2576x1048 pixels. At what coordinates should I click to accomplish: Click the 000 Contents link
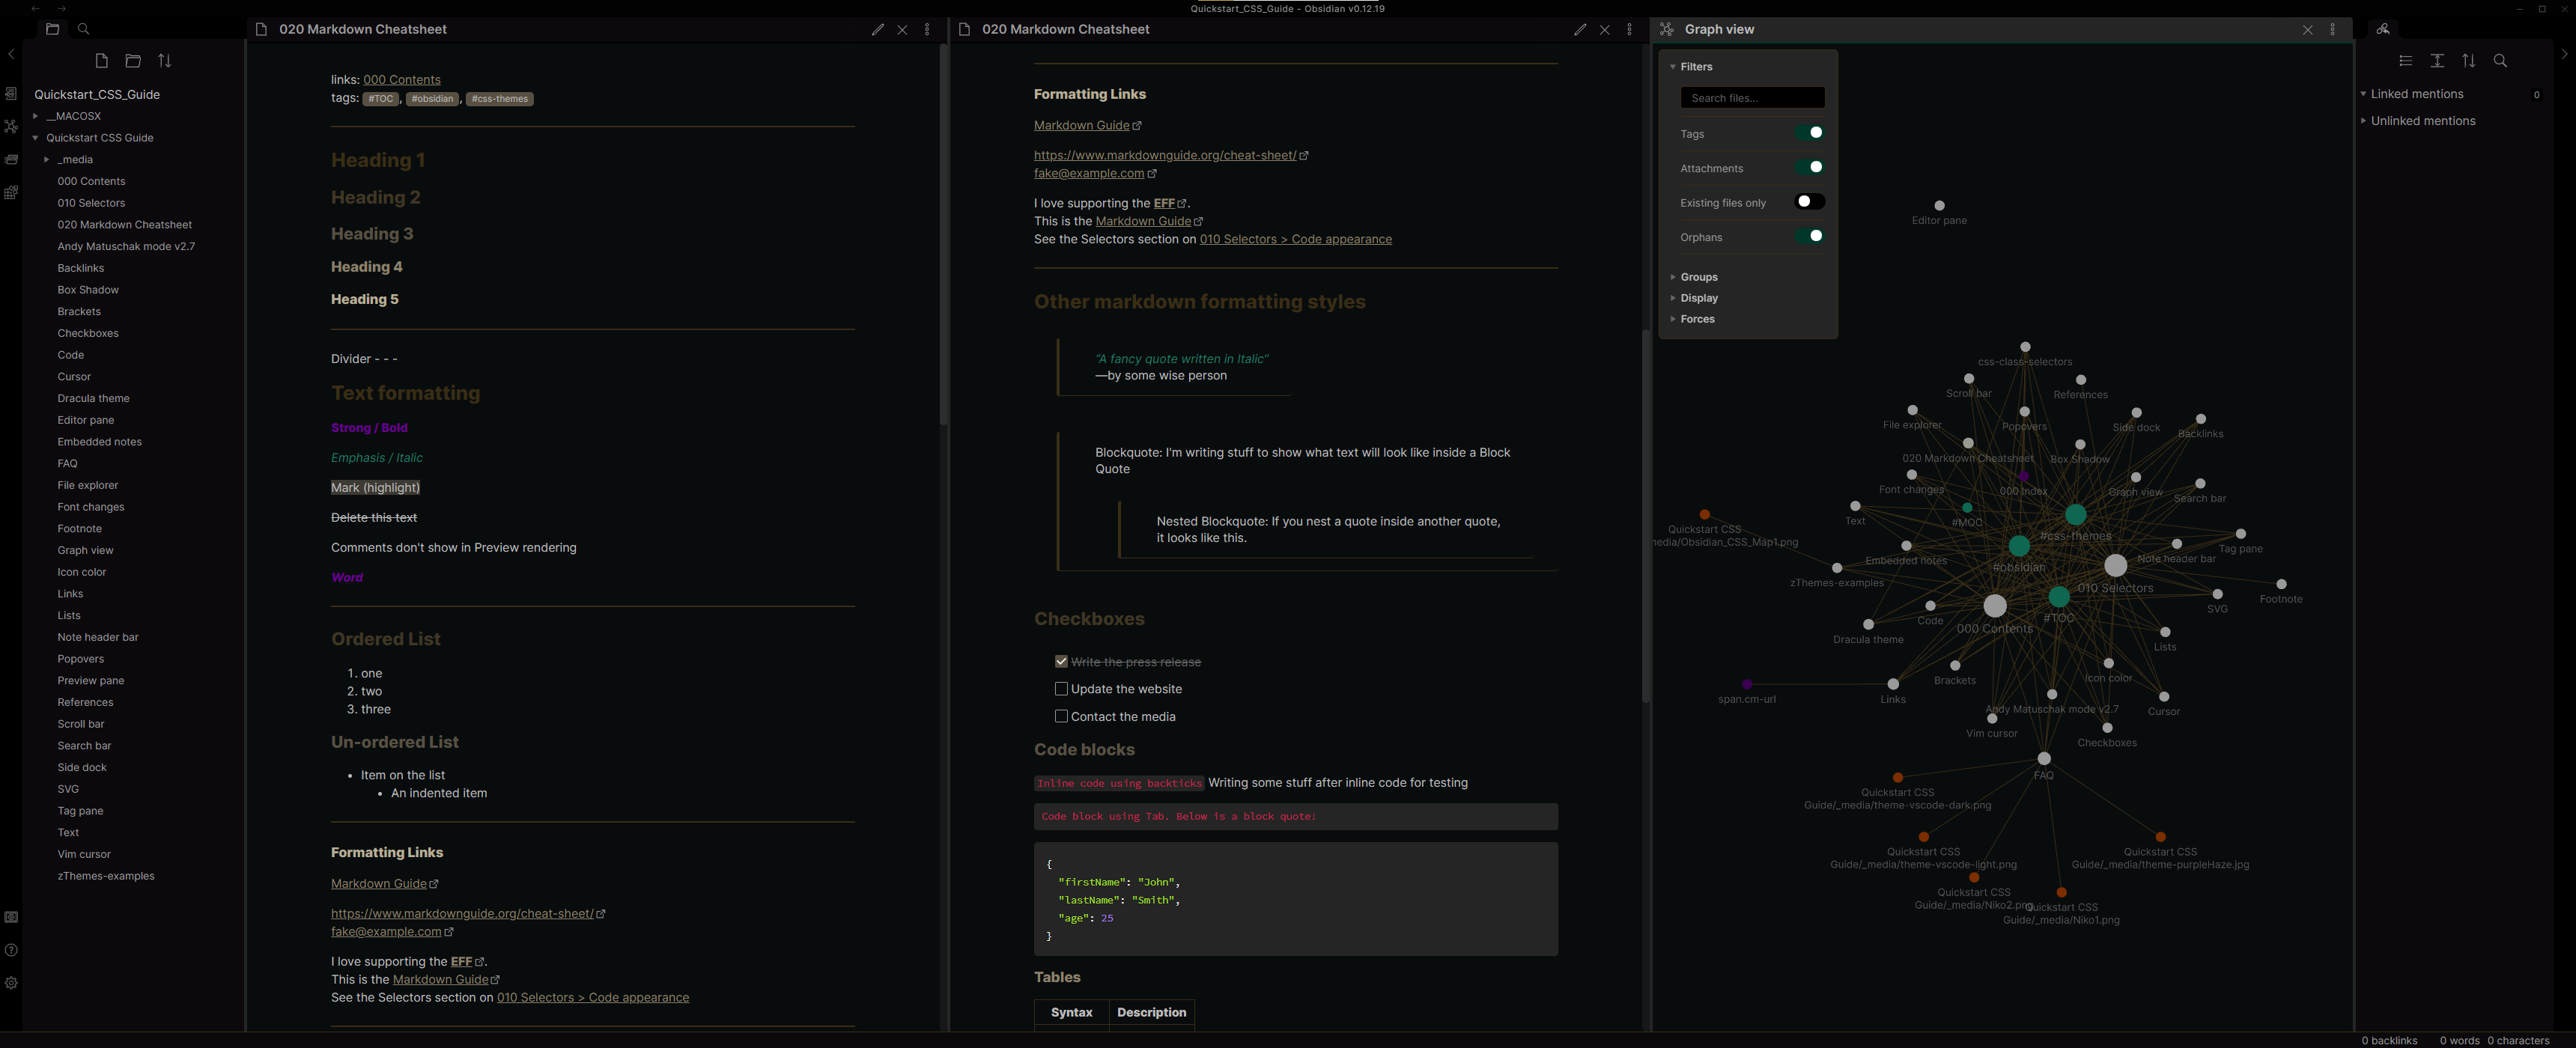pos(401,80)
